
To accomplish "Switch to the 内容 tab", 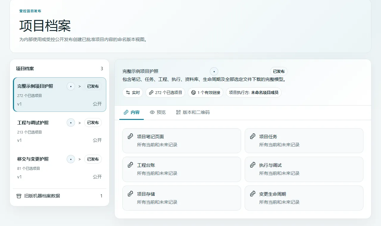I will tap(132, 112).
